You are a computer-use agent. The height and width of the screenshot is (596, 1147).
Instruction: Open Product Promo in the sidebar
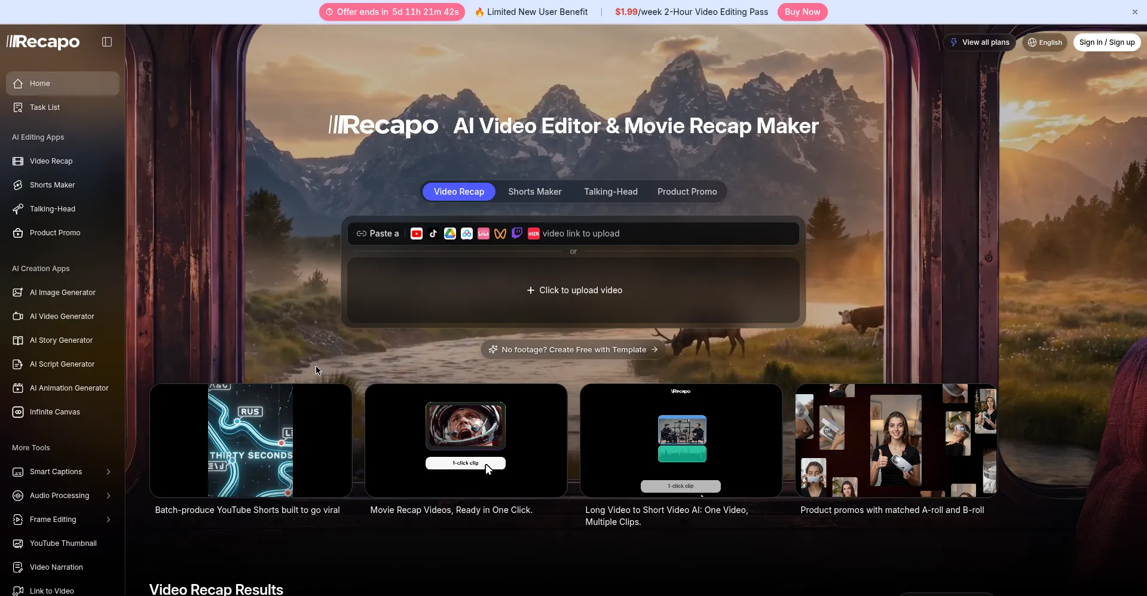(x=63, y=233)
